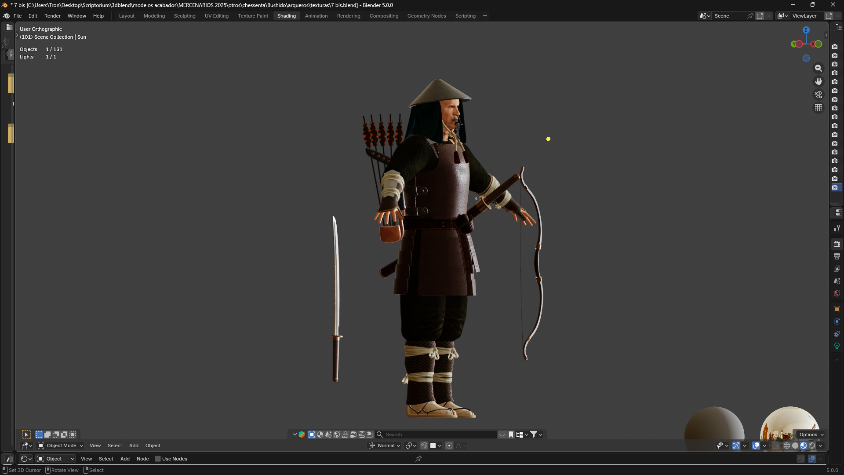This screenshot has height=475, width=844.
Task: Toggle viewport overlays button
Action: [756, 446]
